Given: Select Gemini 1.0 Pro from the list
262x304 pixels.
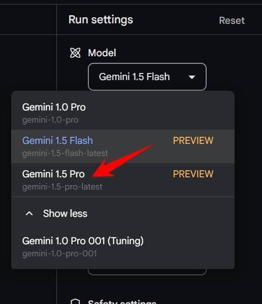Looking at the screenshot, I should 123,113.
